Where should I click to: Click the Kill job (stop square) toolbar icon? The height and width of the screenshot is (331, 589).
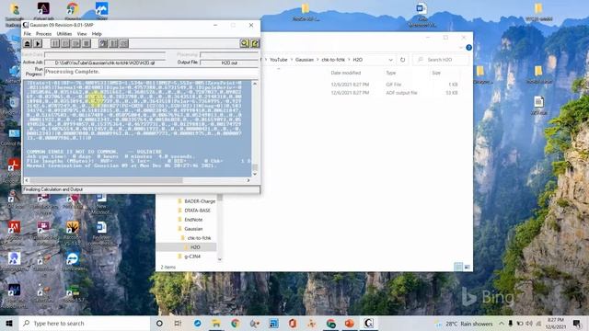coord(87,43)
